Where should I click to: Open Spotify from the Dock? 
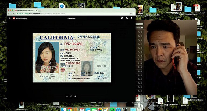[x=112, y=110]
